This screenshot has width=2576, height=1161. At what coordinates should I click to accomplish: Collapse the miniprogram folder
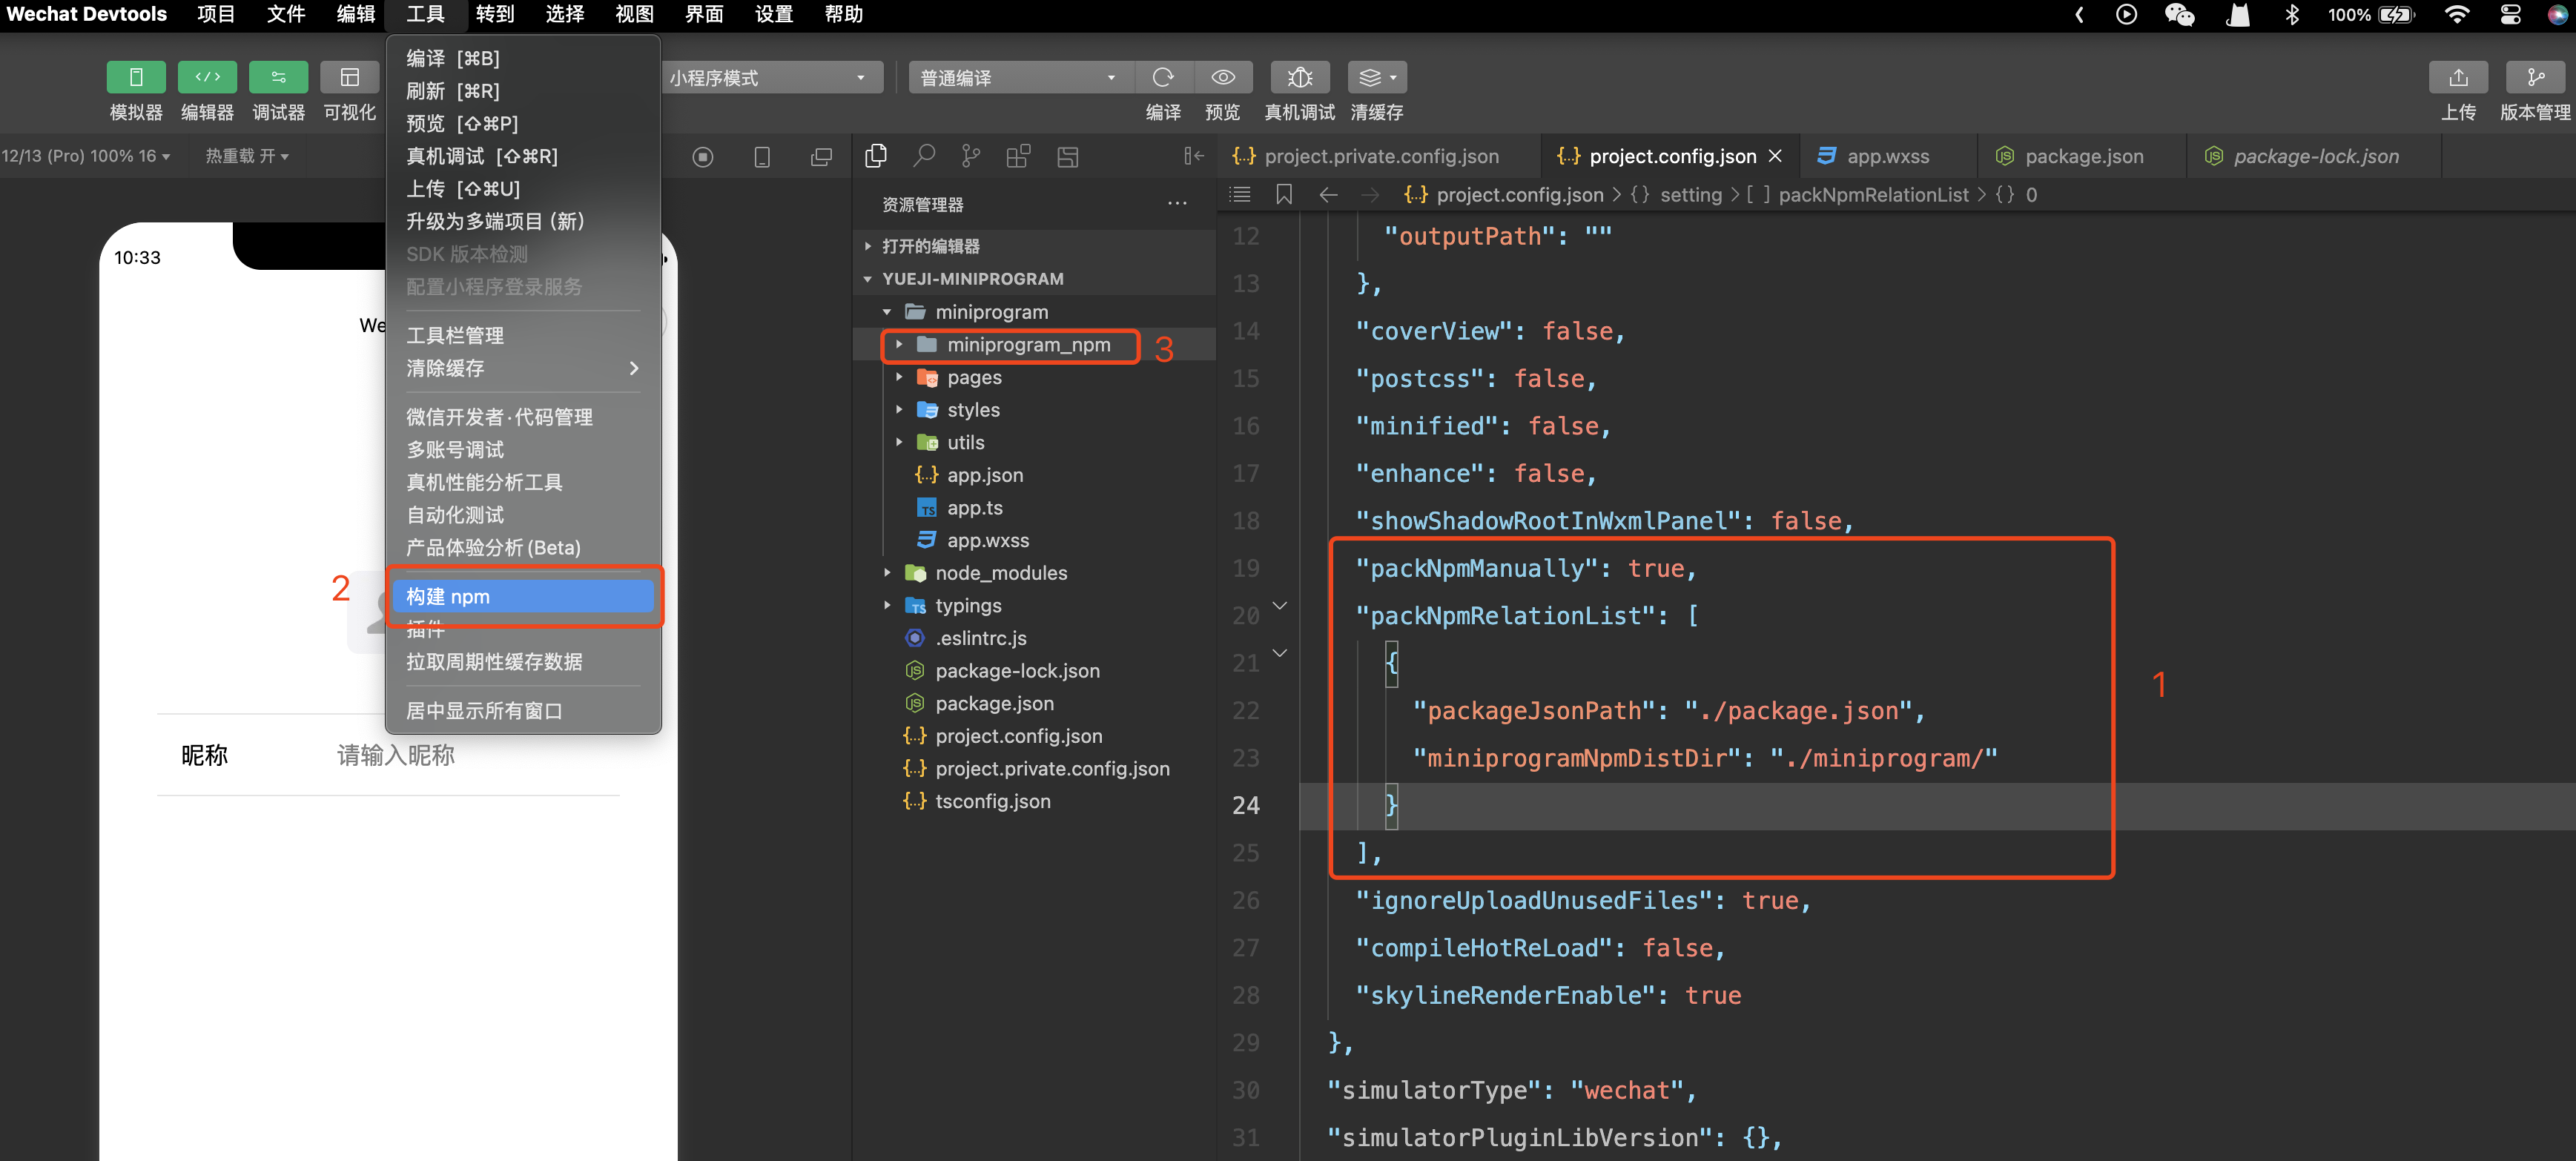tap(1035, 312)
